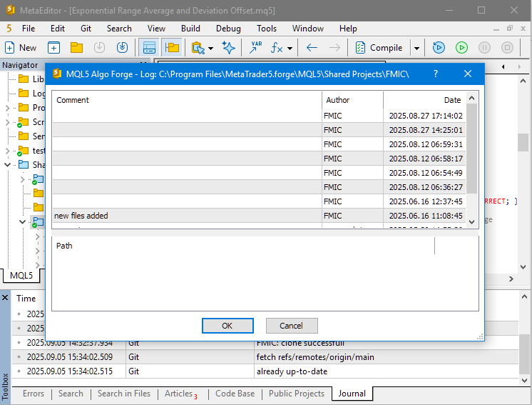Viewport: 532px width, 405px height.
Task: Click the commit list scrollbar thumb
Action: [471, 149]
